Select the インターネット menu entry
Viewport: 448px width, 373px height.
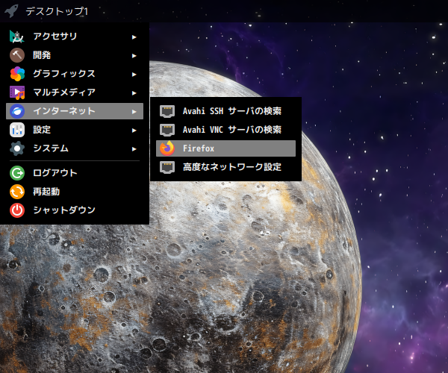click(x=75, y=111)
